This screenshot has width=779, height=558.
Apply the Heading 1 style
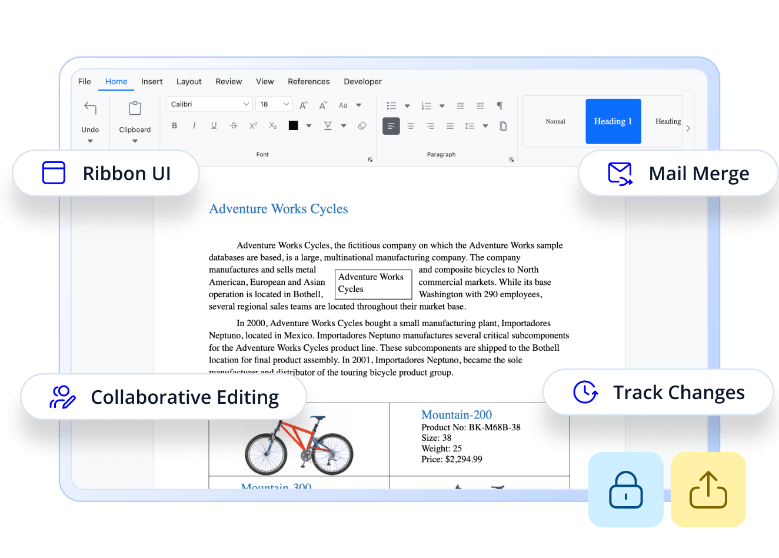(613, 121)
